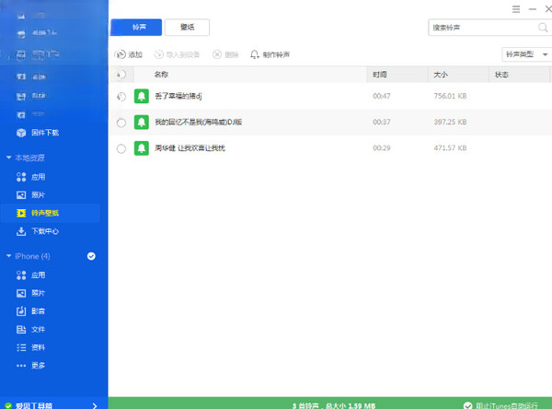The image size is (552, 409).
Task: Open 应用 under iPhone (4)
Action: [x=31, y=275]
